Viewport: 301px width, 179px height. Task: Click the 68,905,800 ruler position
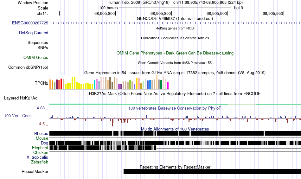point(105,13)
